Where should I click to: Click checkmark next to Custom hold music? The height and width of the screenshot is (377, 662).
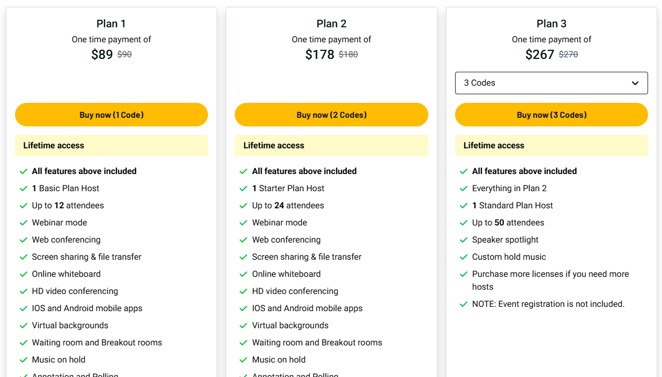464,257
